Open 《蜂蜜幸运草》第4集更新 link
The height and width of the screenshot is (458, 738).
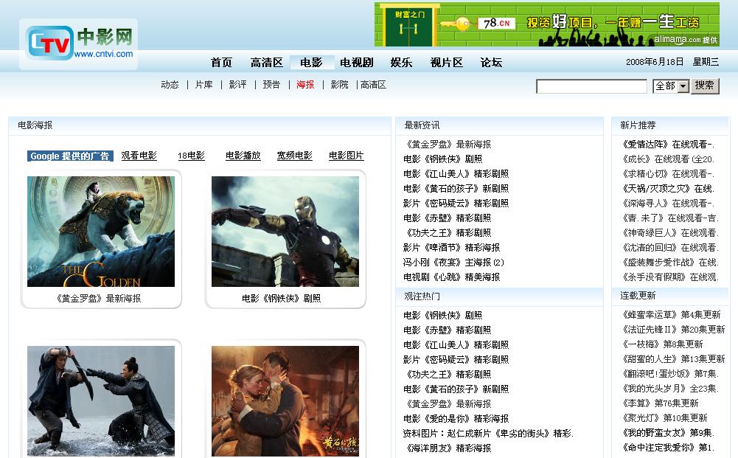point(671,314)
